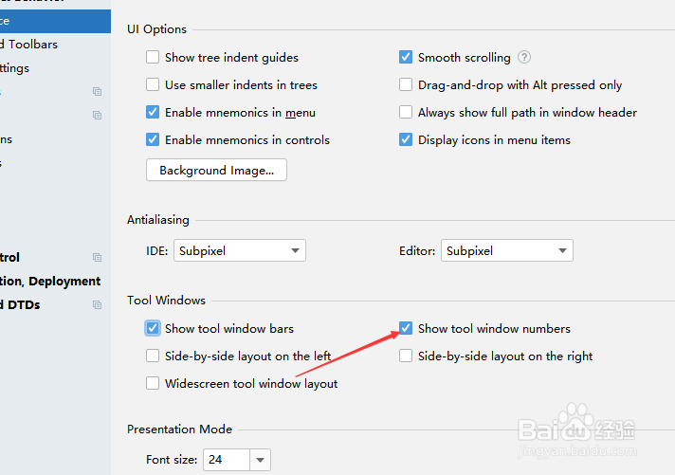Select the Toolbars item in sidebar
675x475 pixels.
[28, 45]
